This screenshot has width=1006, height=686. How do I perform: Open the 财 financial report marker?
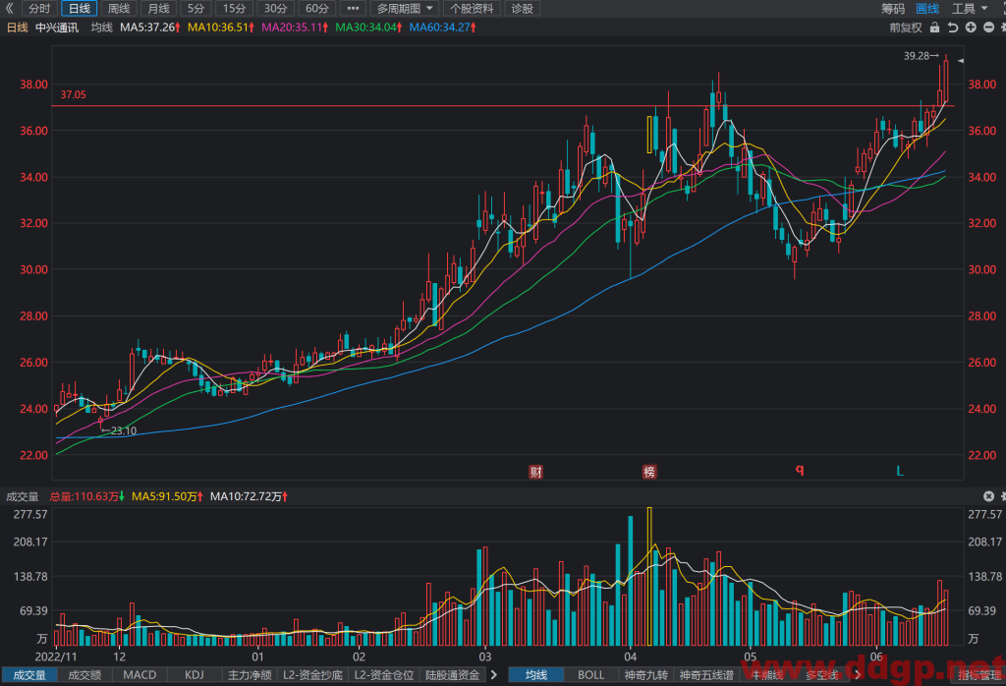[535, 473]
